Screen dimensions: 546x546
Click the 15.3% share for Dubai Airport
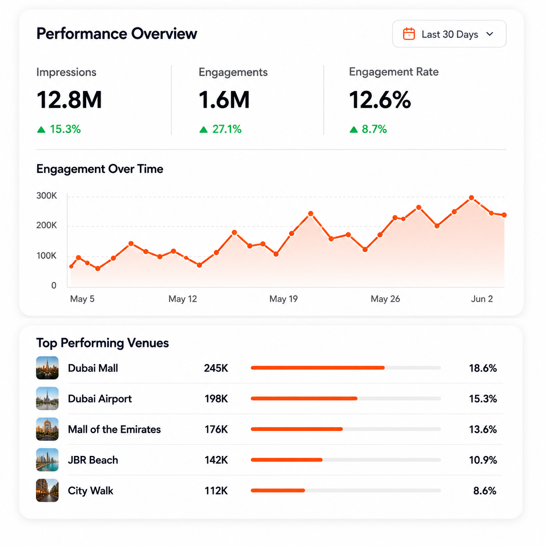[483, 399]
